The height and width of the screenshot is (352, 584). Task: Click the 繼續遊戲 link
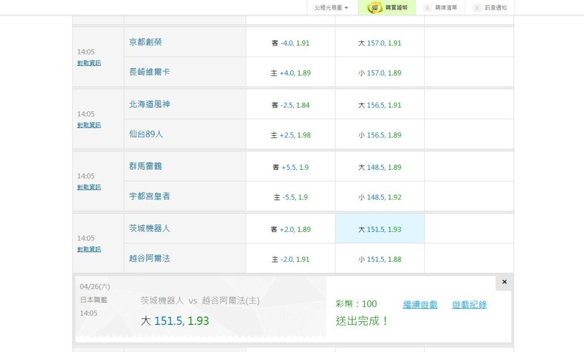(420, 304)
